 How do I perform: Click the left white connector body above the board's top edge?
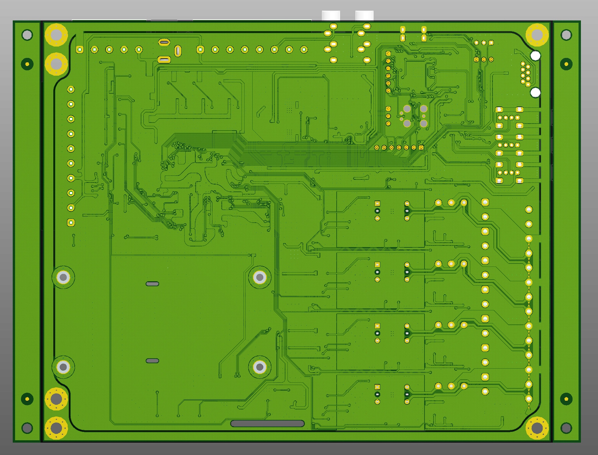(x=331, y=16)
